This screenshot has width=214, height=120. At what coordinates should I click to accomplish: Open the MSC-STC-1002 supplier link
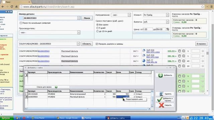153,52
